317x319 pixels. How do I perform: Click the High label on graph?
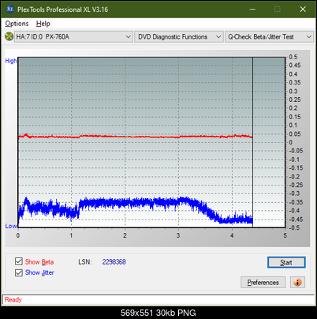[x=11, y=61]
